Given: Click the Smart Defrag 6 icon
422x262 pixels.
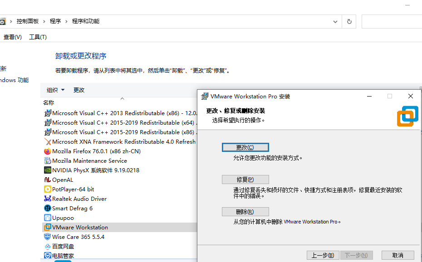Looking at the screenshot, I should (x=47, y=208).
